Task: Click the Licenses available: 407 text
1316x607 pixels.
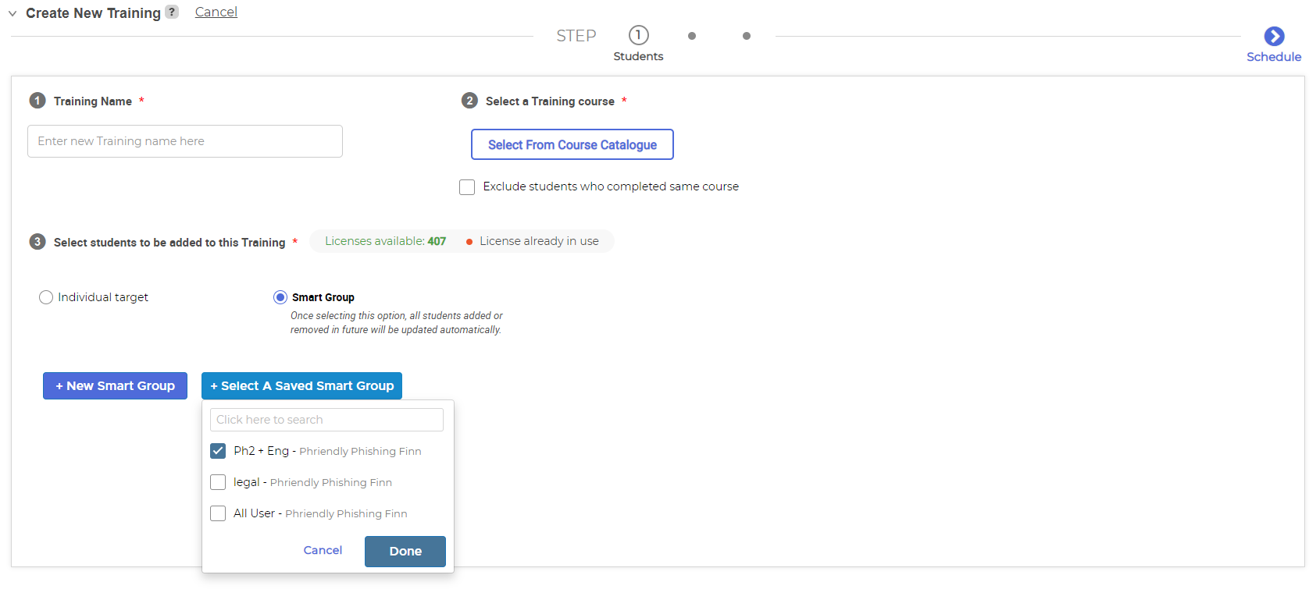Action: tap(386, 241)
